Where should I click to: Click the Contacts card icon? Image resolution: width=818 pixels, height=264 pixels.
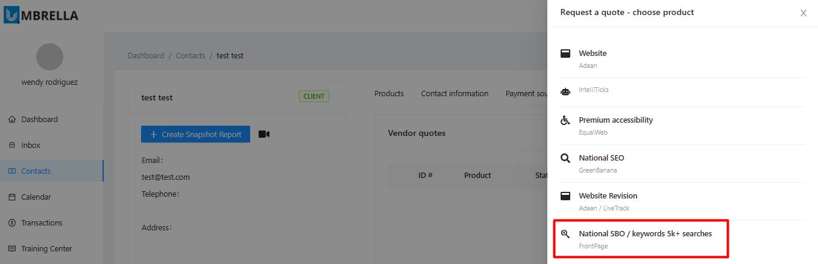click(12, 171)
